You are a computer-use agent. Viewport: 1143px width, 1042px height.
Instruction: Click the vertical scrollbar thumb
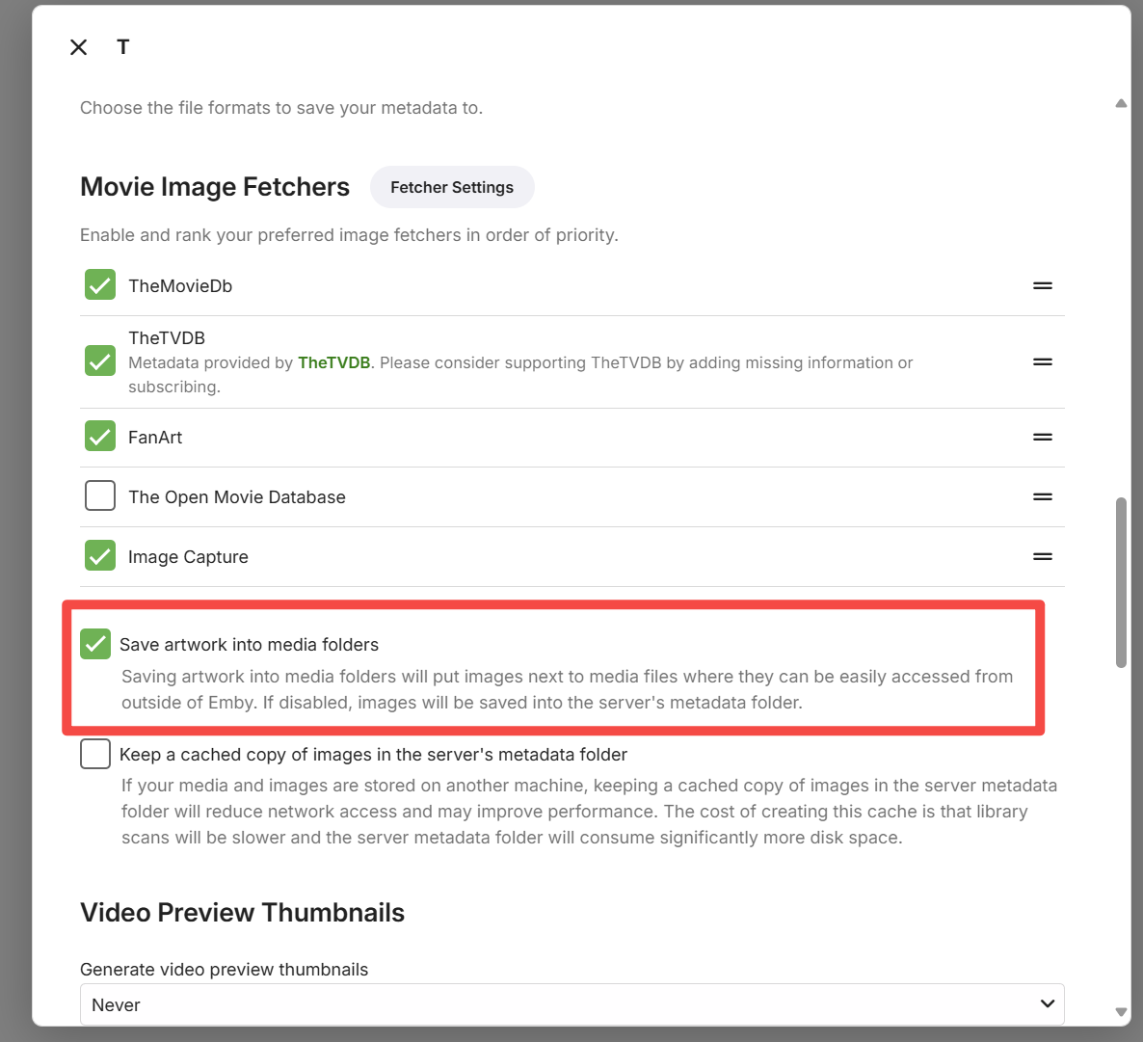(x=1121, y=582)
